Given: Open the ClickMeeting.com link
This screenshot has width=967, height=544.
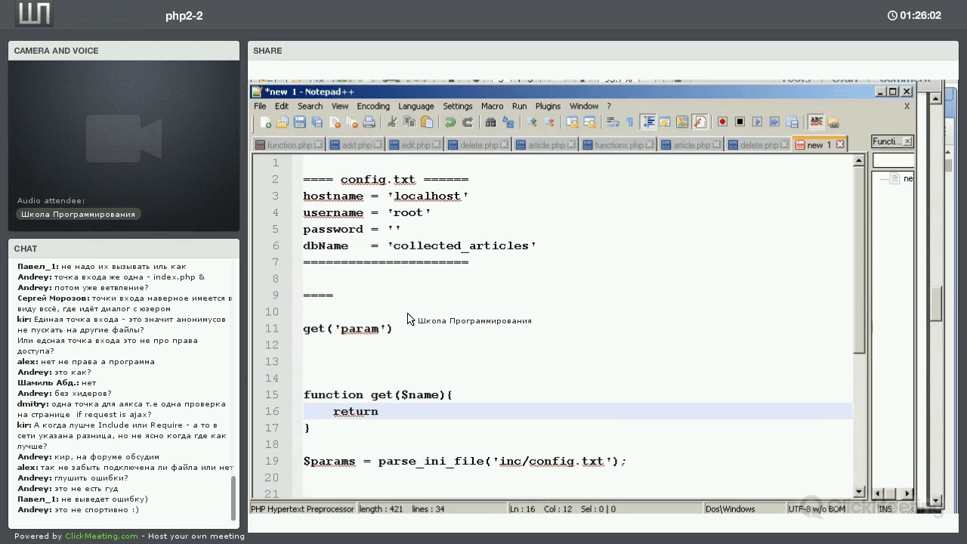Looking at the screenshot, I should [x=101, y=536].
